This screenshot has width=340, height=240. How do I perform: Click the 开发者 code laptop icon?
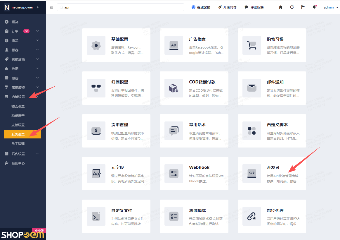[252, 174]
